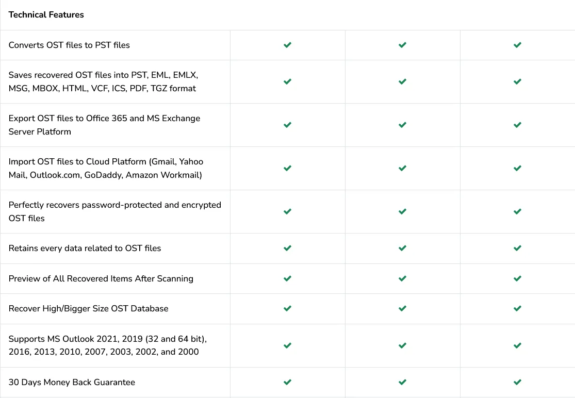Click second-column checkmark for Recover High/Bigger Size OST
Viewport: 575px width, 398px height.
(x=403, y=308)
